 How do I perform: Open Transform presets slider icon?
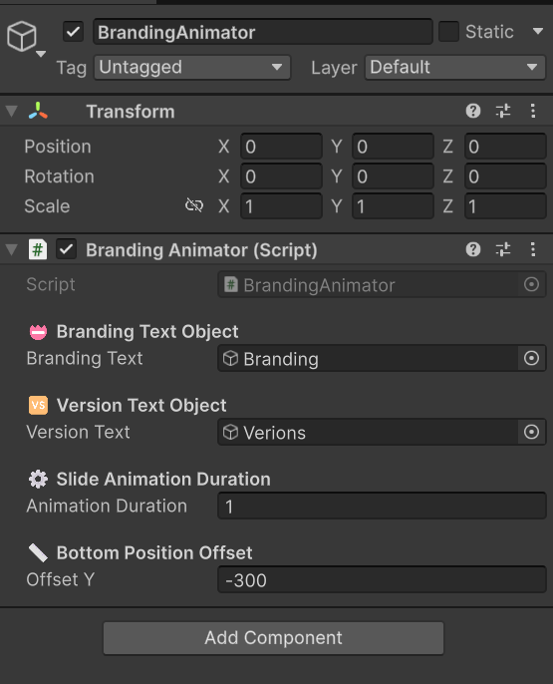tap(503, 112)
